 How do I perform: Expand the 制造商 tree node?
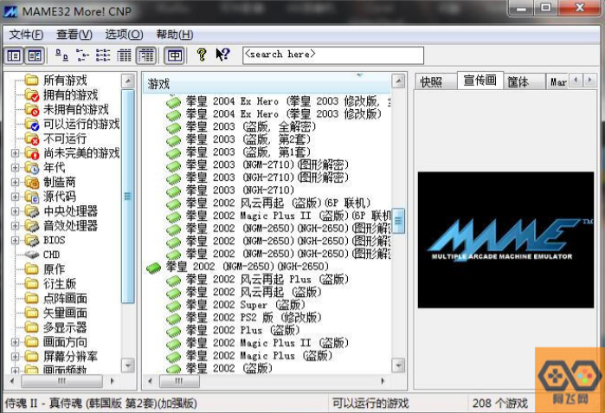15,182
